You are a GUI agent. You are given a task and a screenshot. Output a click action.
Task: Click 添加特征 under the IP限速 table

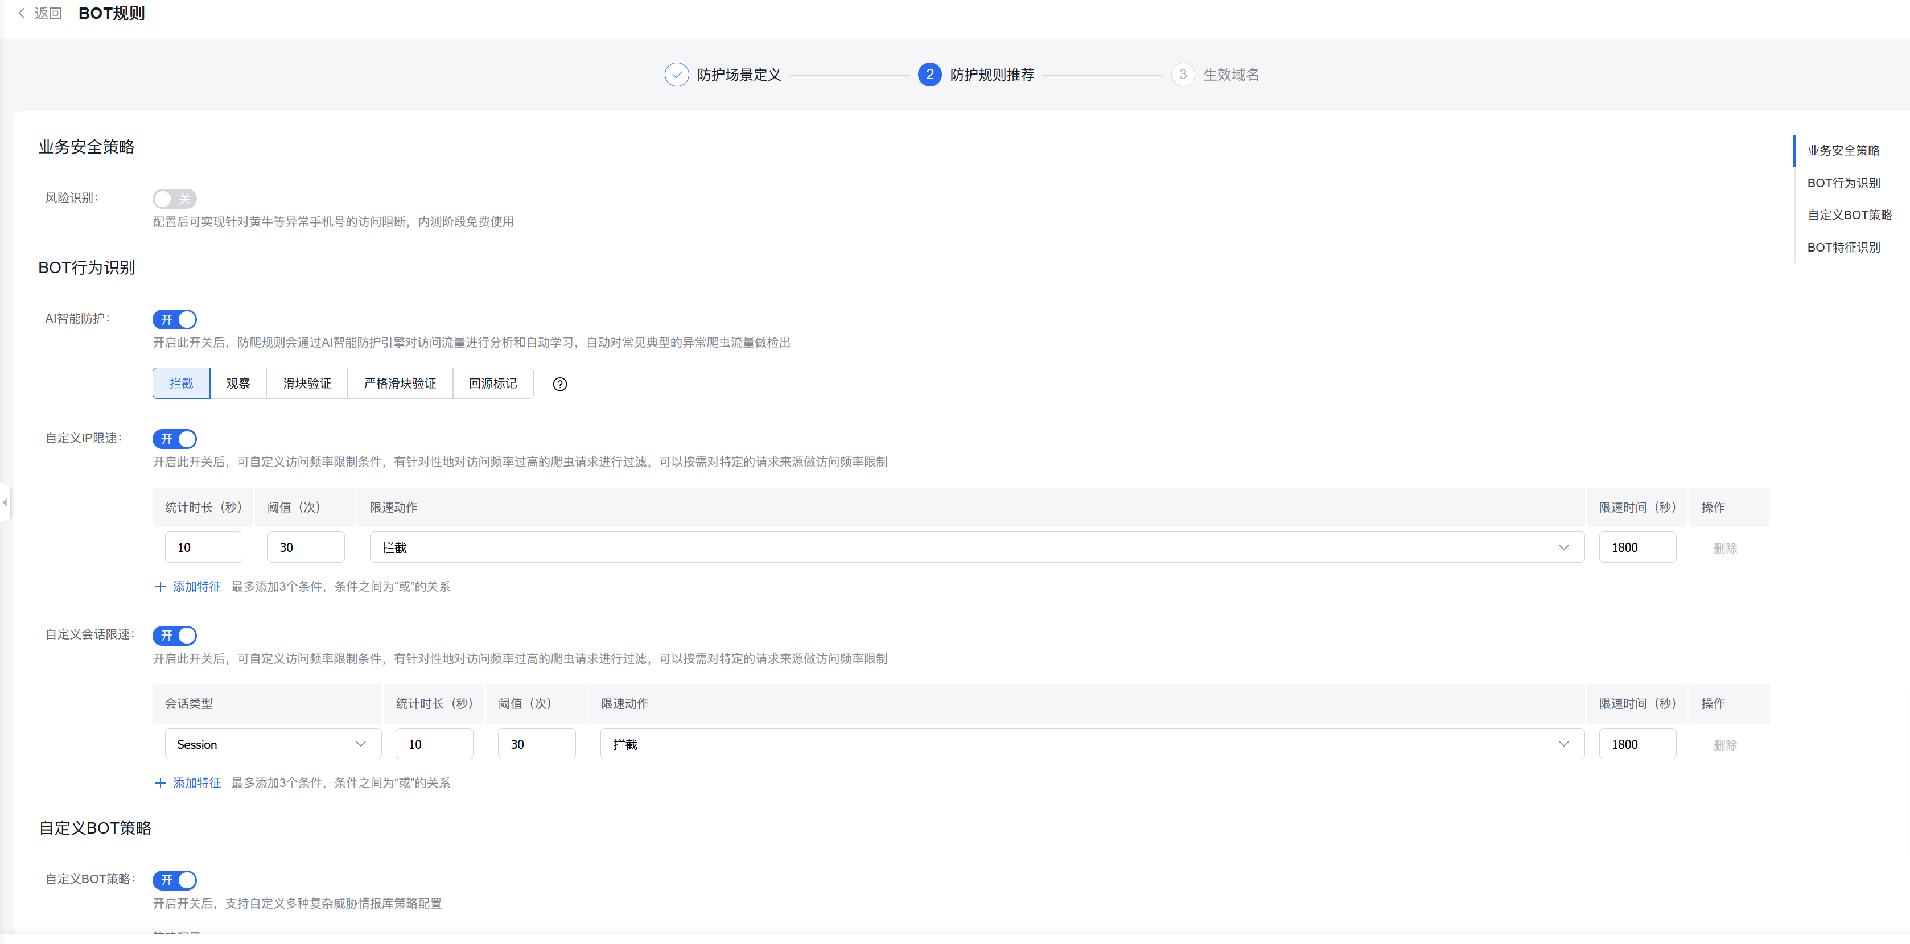pyautogui.click(x=196, y=587)
